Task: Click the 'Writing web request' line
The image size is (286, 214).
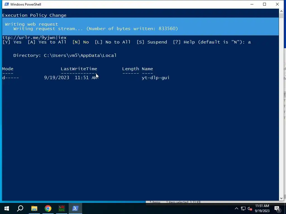Action: [x=31, y=24]
